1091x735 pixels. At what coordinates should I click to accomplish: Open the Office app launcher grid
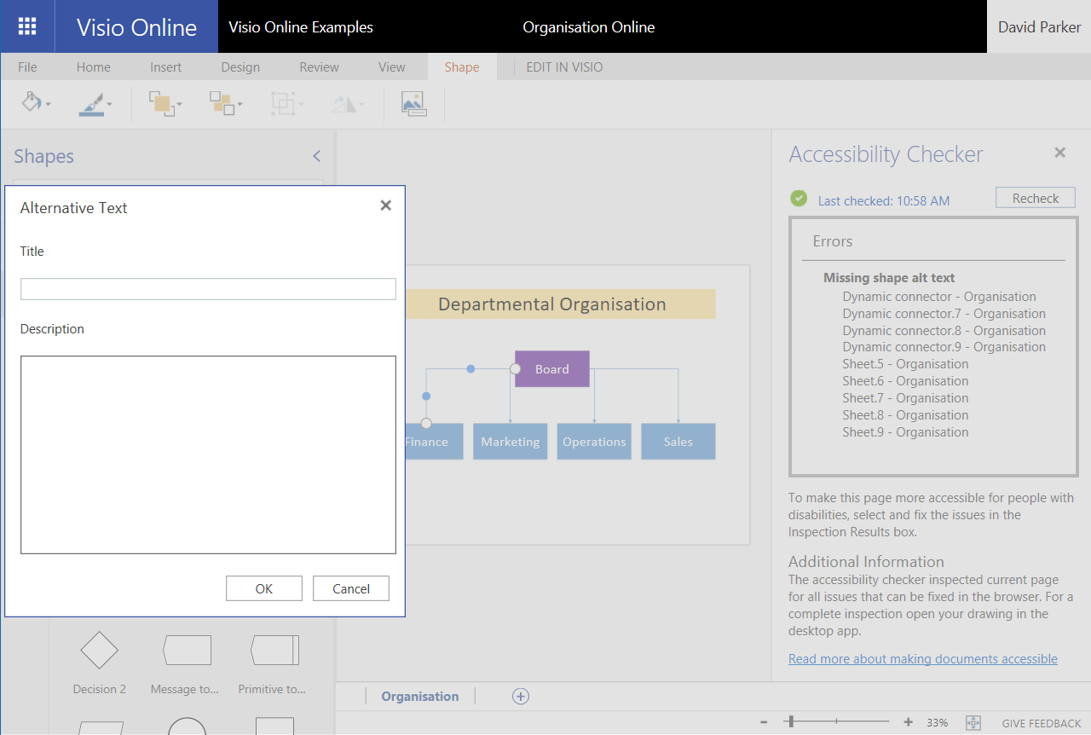pyautogui.click(x=26, y=26)
